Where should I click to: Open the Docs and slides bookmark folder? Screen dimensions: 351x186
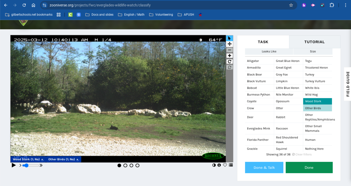click(x=99, y=15)
